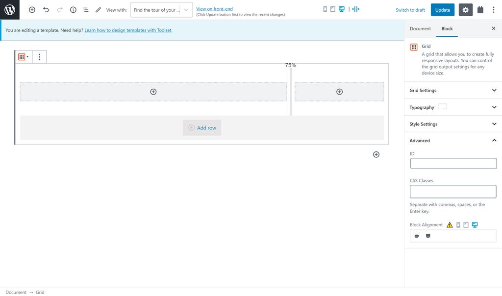Open the more tools and options menu

click(493, 10)
